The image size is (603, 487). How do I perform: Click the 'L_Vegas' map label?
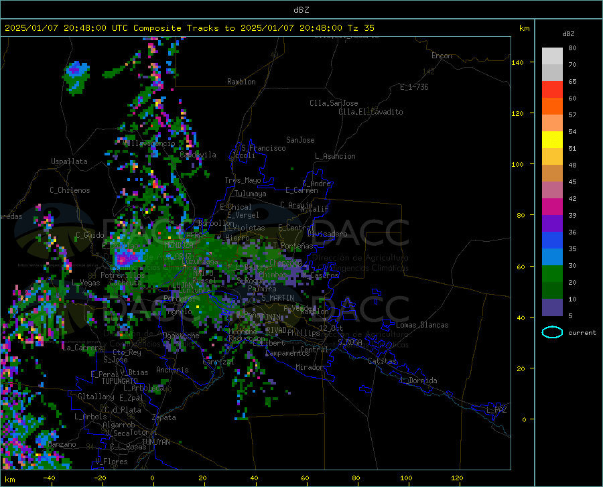click(86, 283)
